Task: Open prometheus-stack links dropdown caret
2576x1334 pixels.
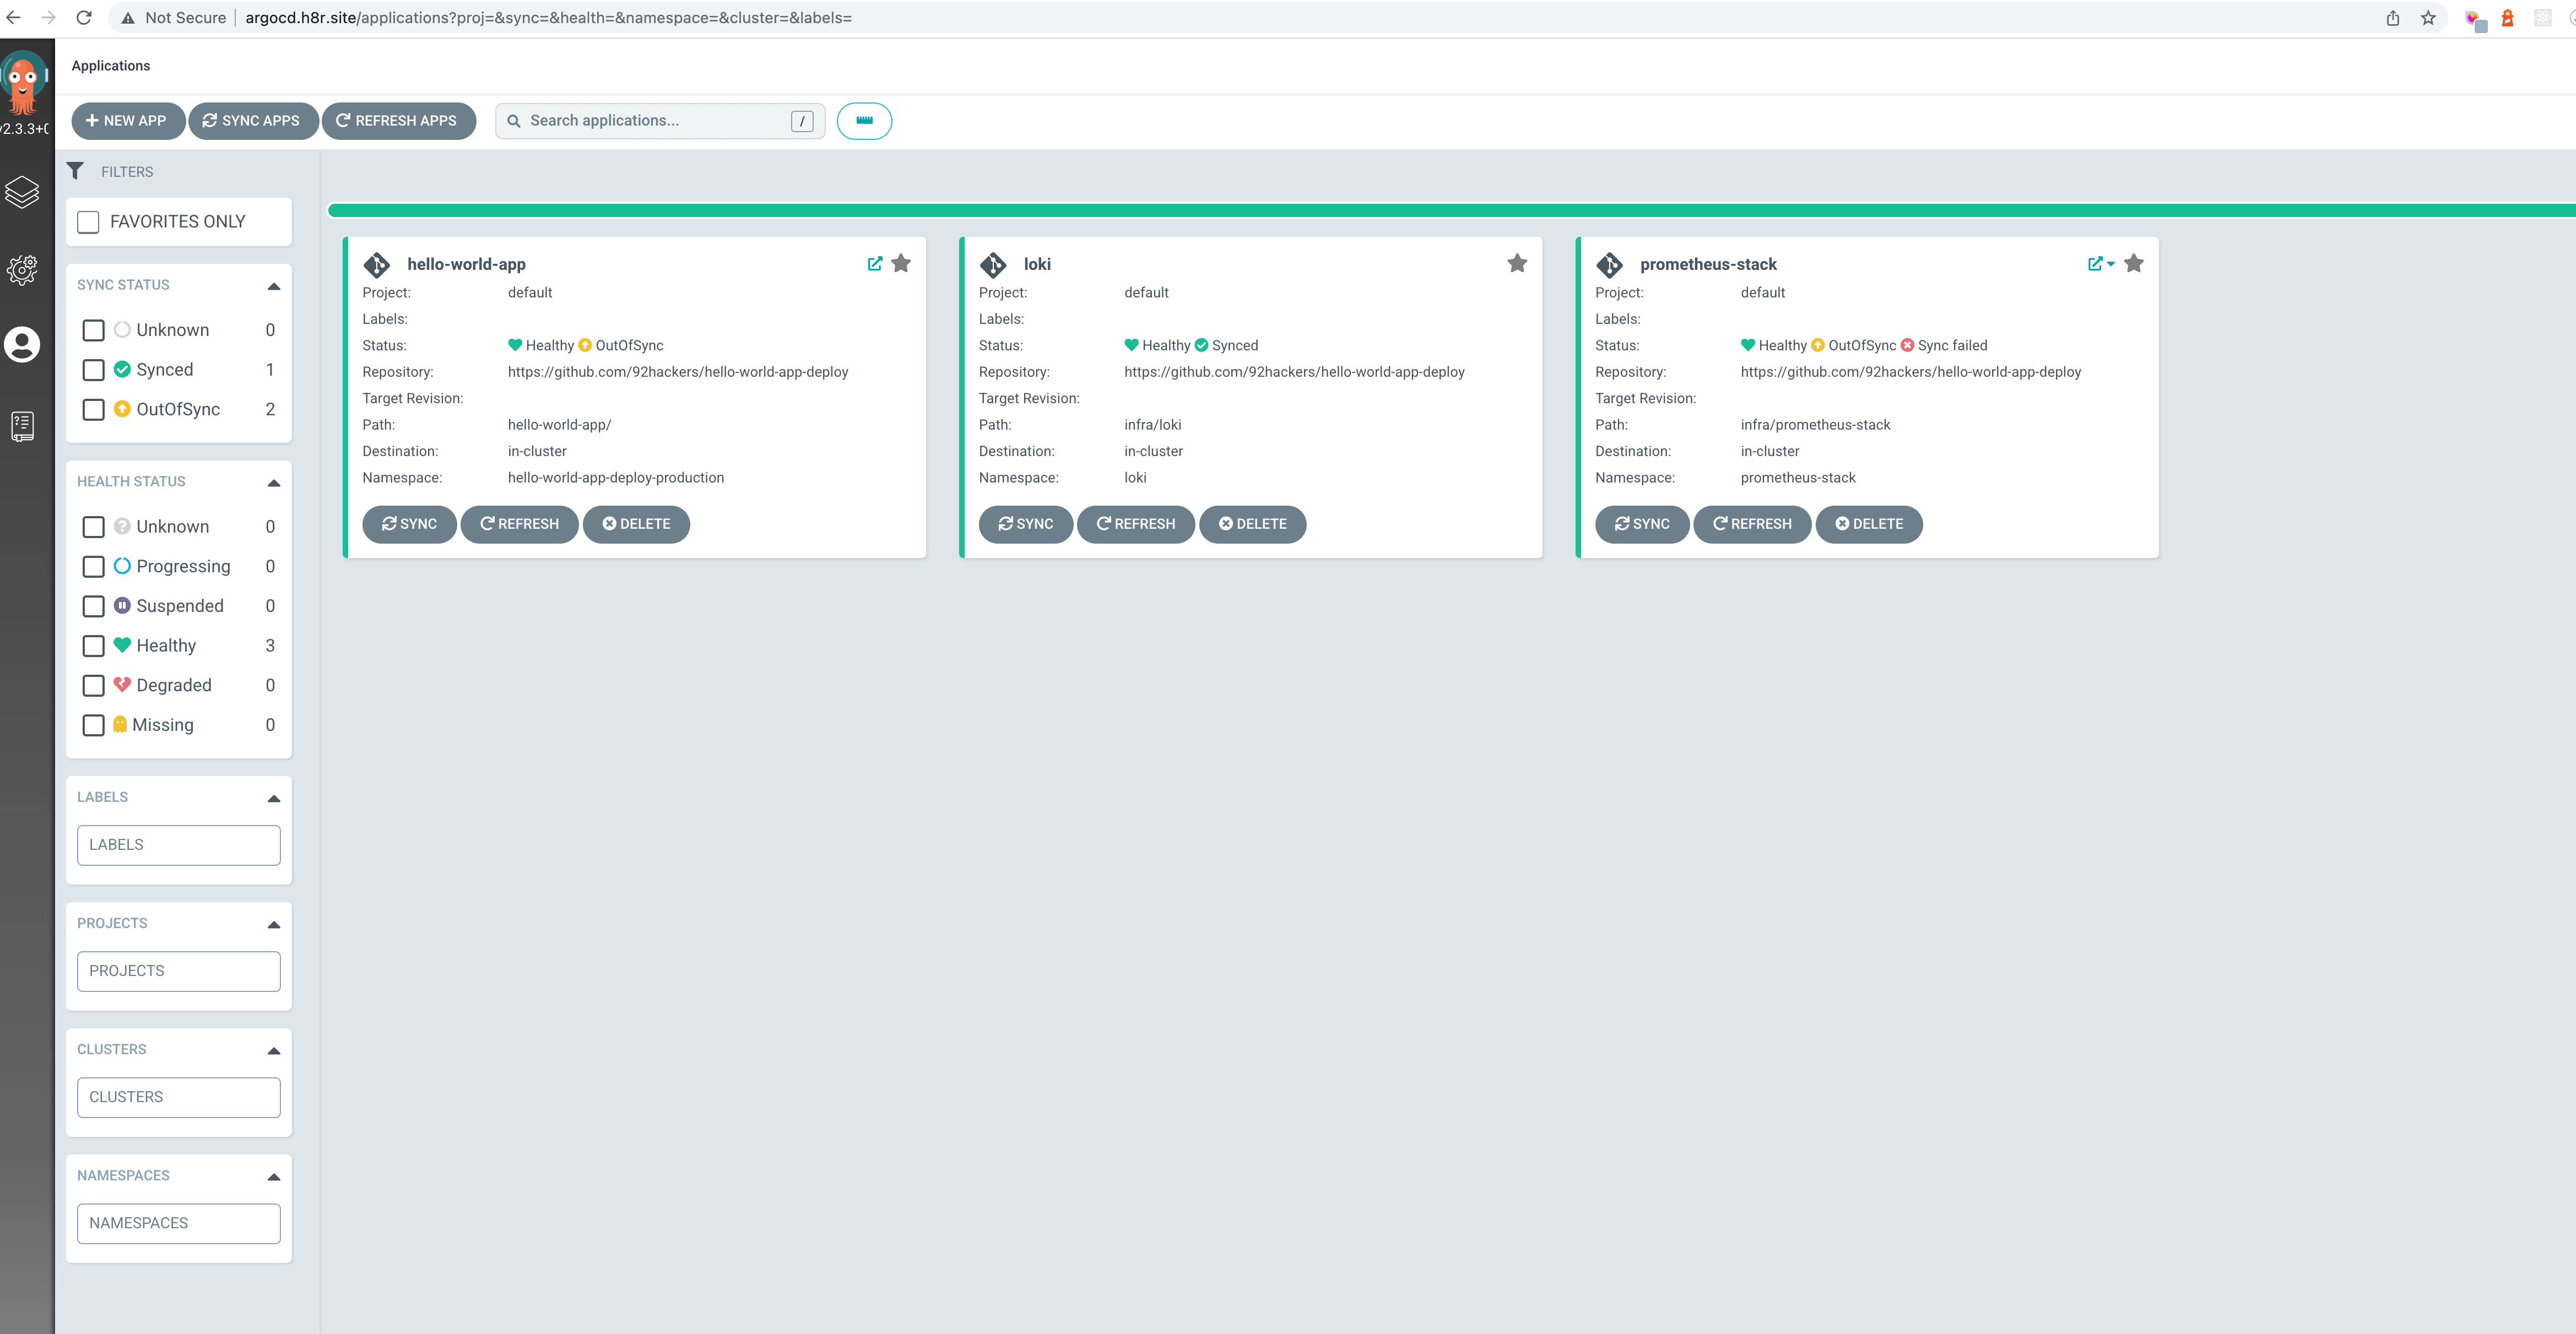Action: 2111,264
